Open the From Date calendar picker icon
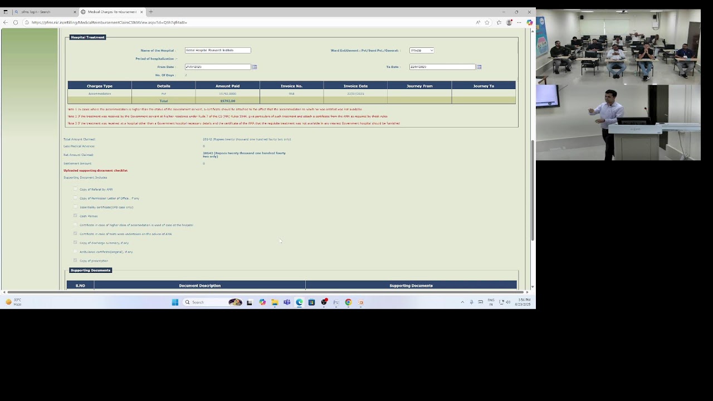The height and width of the screenshot is (401, 713). pos(254,67)
